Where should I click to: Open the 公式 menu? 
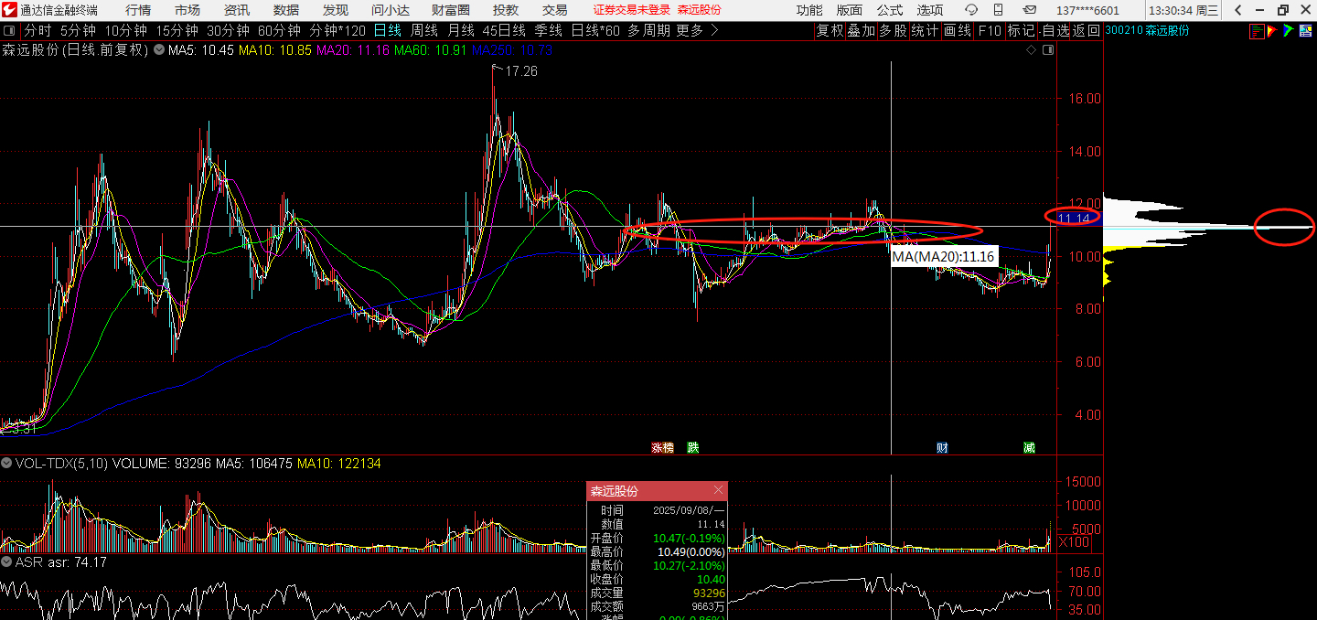click(x=890, y=10)
